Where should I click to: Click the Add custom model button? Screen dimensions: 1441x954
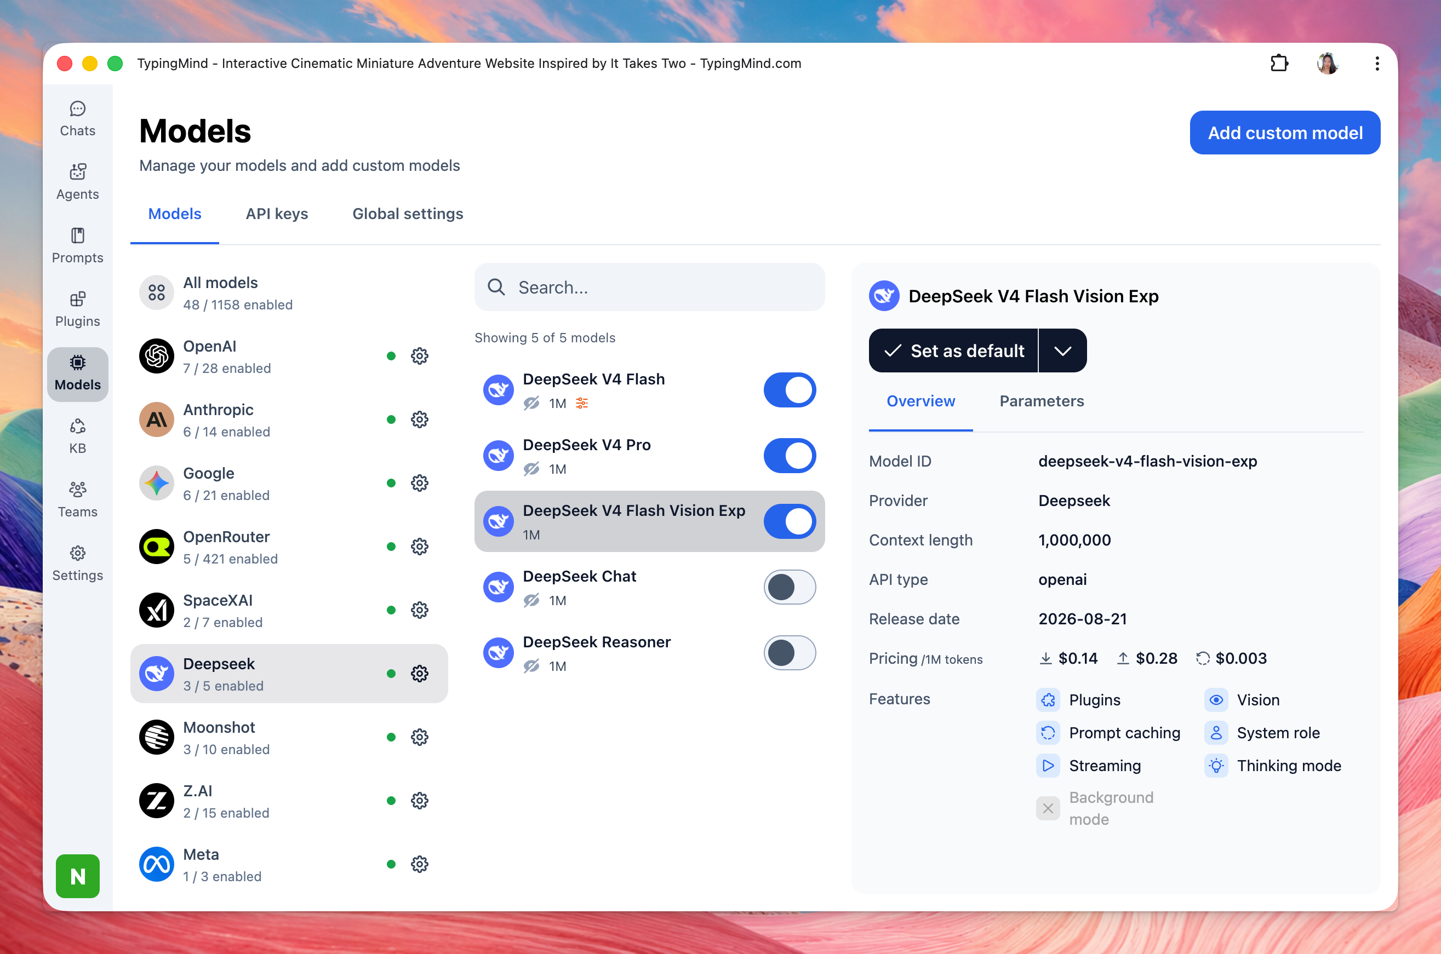click(x=1285, y=133)
